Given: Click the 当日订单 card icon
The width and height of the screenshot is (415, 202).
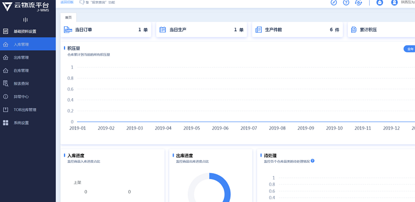Looking at the screenshot, I should coord(68,29).
